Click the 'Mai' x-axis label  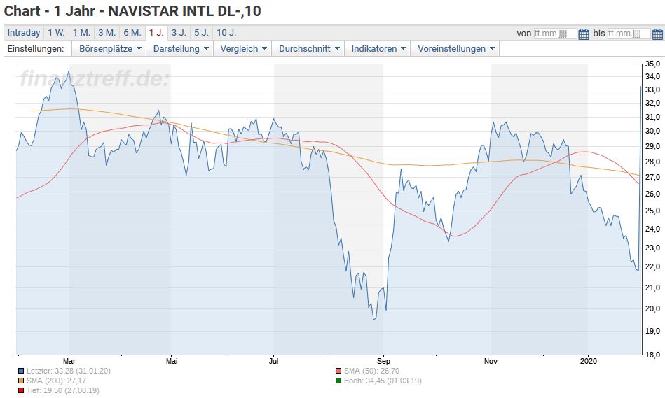tap(172, 361)
